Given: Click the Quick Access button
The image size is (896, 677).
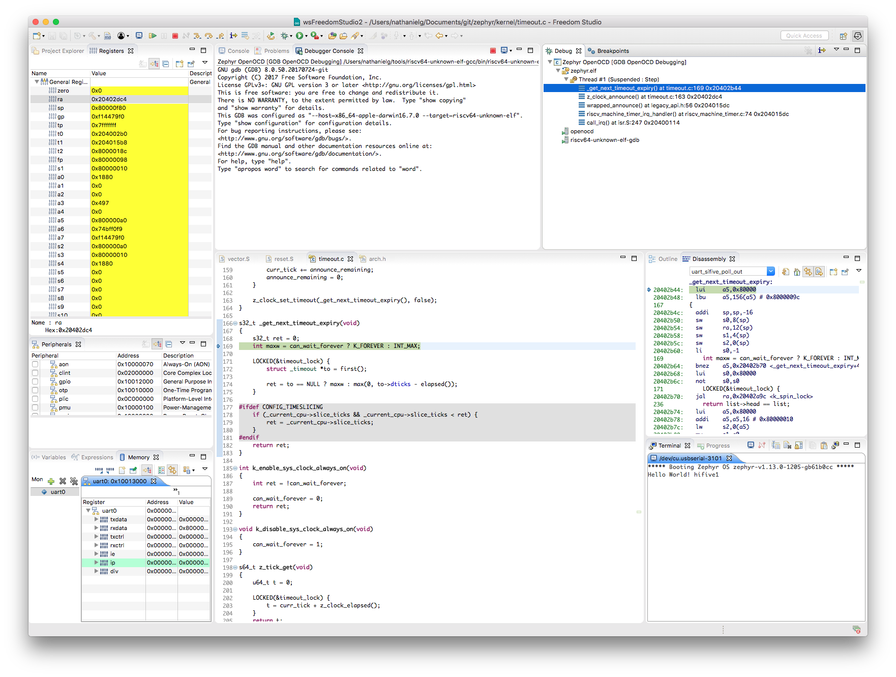Looking at the screenshot, I should click(x=804, y=36).
